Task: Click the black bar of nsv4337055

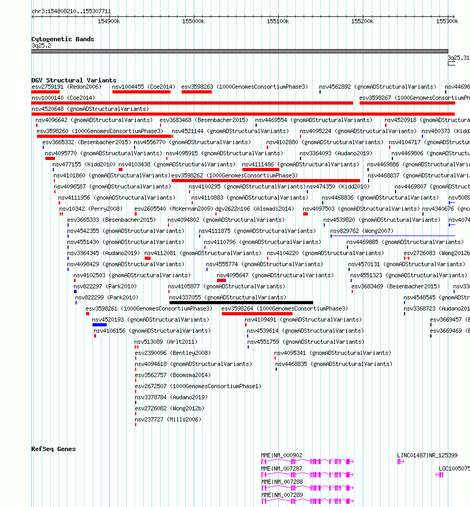Action: point(241,303)
